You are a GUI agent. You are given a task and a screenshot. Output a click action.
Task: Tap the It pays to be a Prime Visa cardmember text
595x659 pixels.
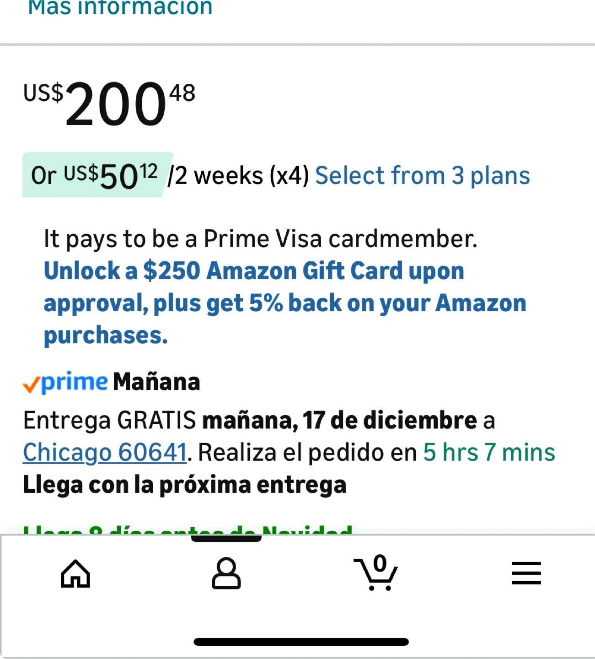(x=260, y=239)
